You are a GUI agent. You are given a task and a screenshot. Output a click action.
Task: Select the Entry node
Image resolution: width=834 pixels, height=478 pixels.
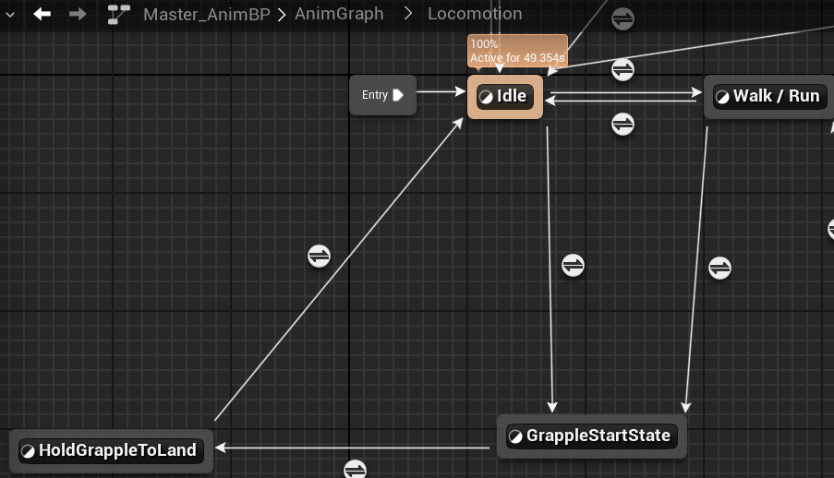(382, 95)
